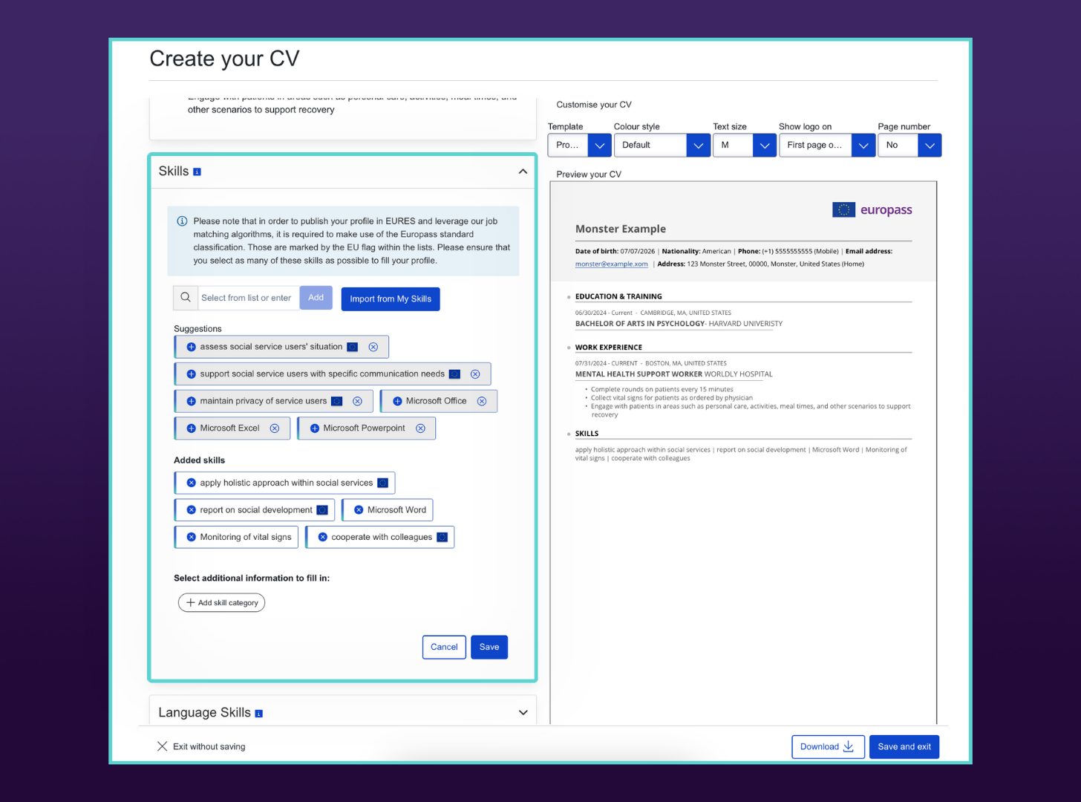1081x802 pixels.
Task: Click EDUCATION & TRAINING heading in preview
Action: click(x=618, y=296)
